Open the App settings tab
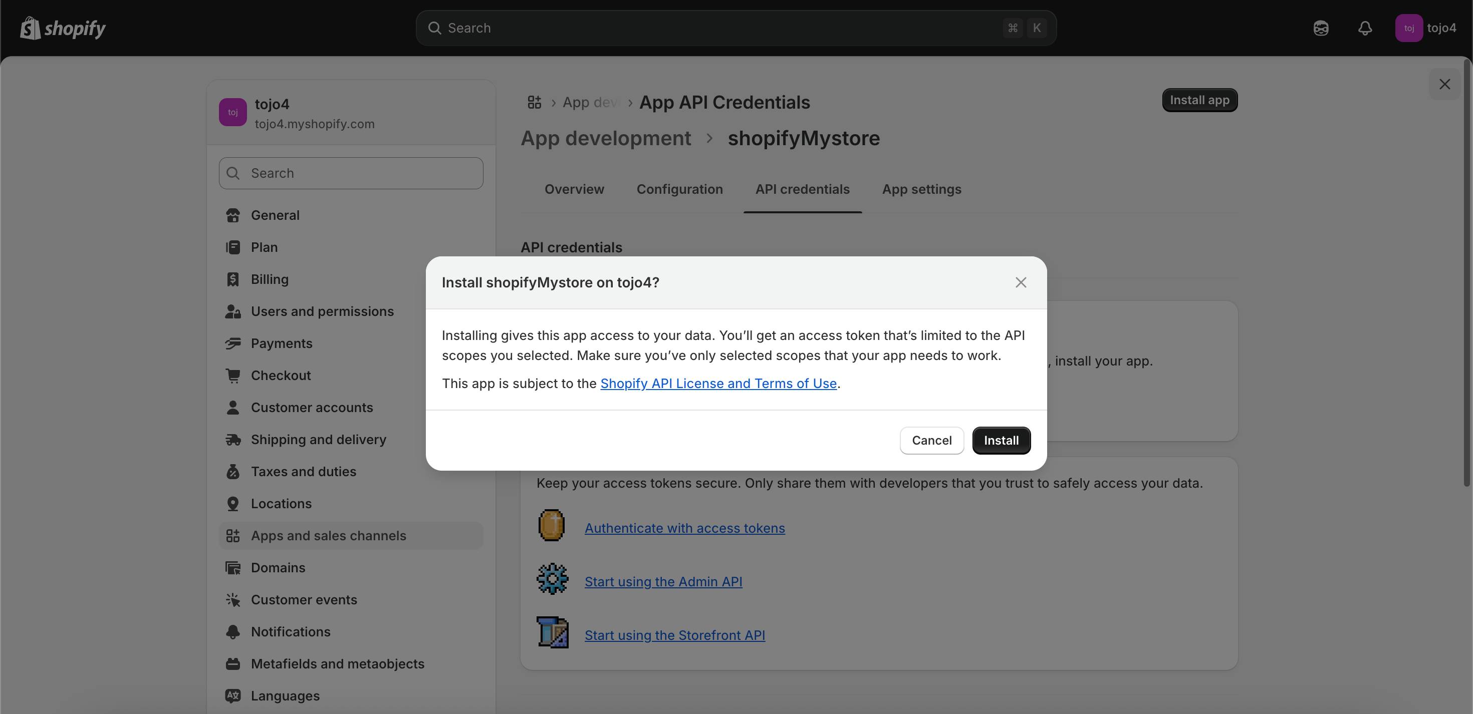Screen dimensions: 1473x714 tap(921, 189)
